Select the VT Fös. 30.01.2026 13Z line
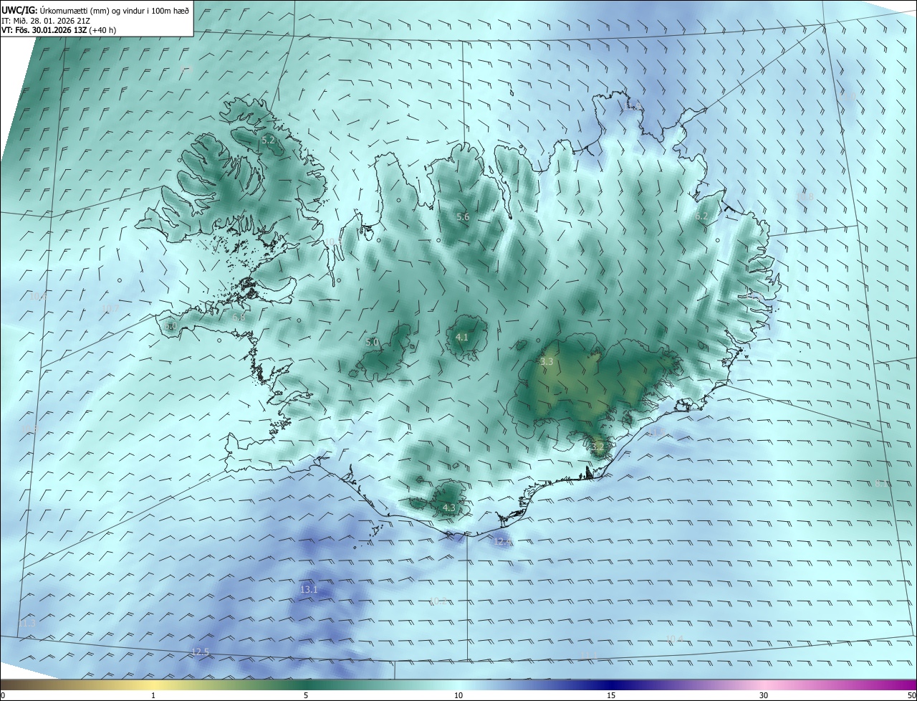 60,30
